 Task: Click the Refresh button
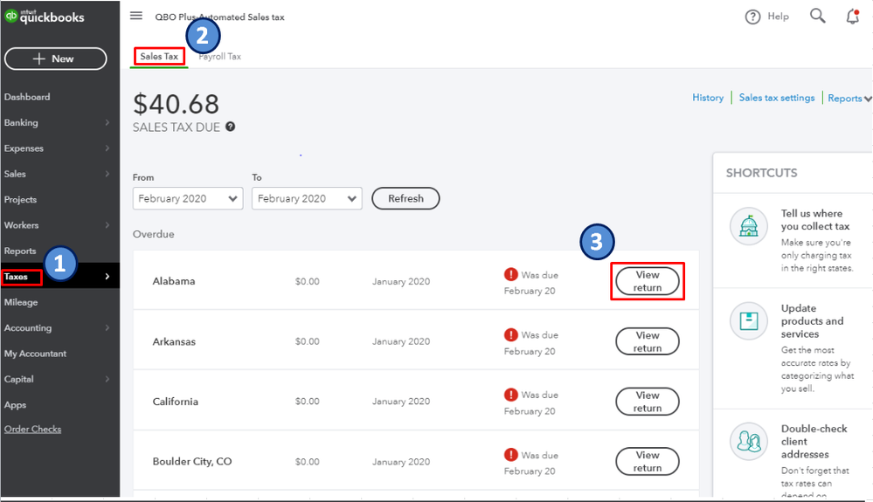(405, 198)
